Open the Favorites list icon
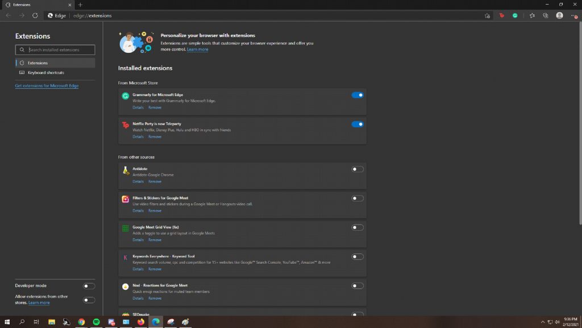The height and width of the screenshot is (328, 582). (532, 15)
